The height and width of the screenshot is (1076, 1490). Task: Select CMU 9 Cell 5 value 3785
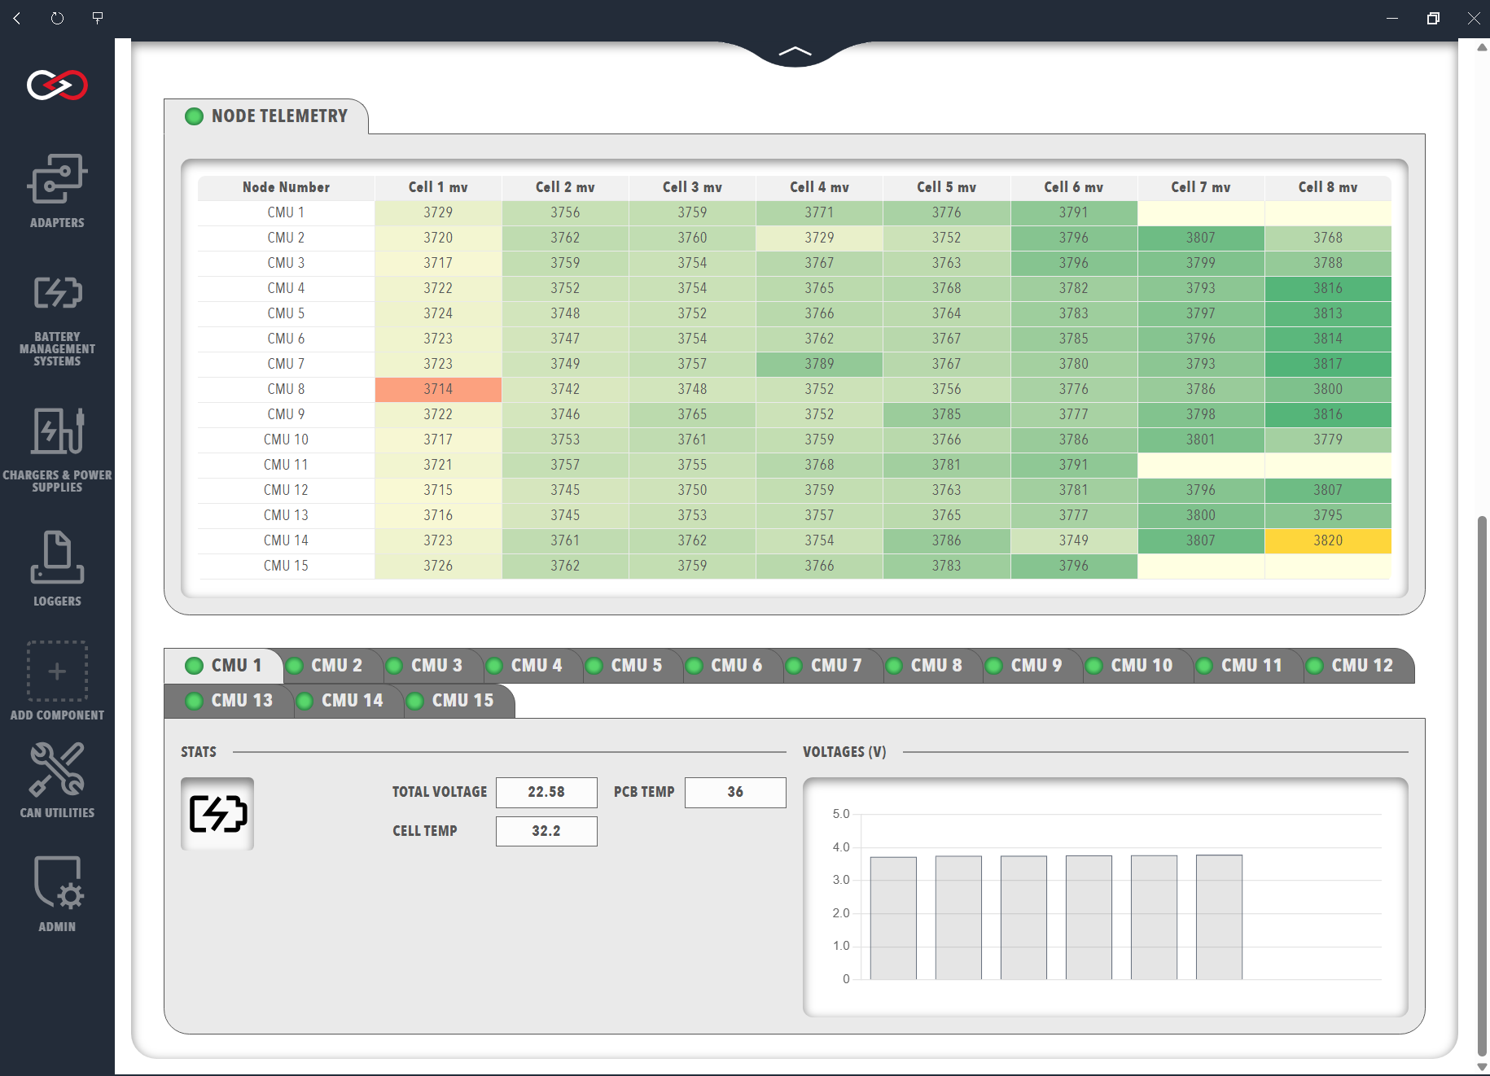coord(946,414)
